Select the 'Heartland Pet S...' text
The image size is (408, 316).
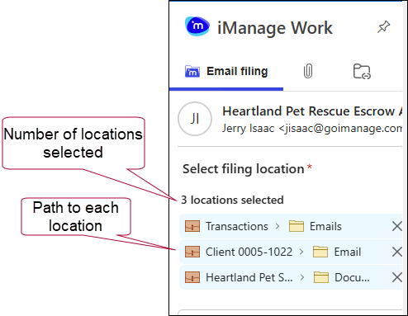click(249, 277)
